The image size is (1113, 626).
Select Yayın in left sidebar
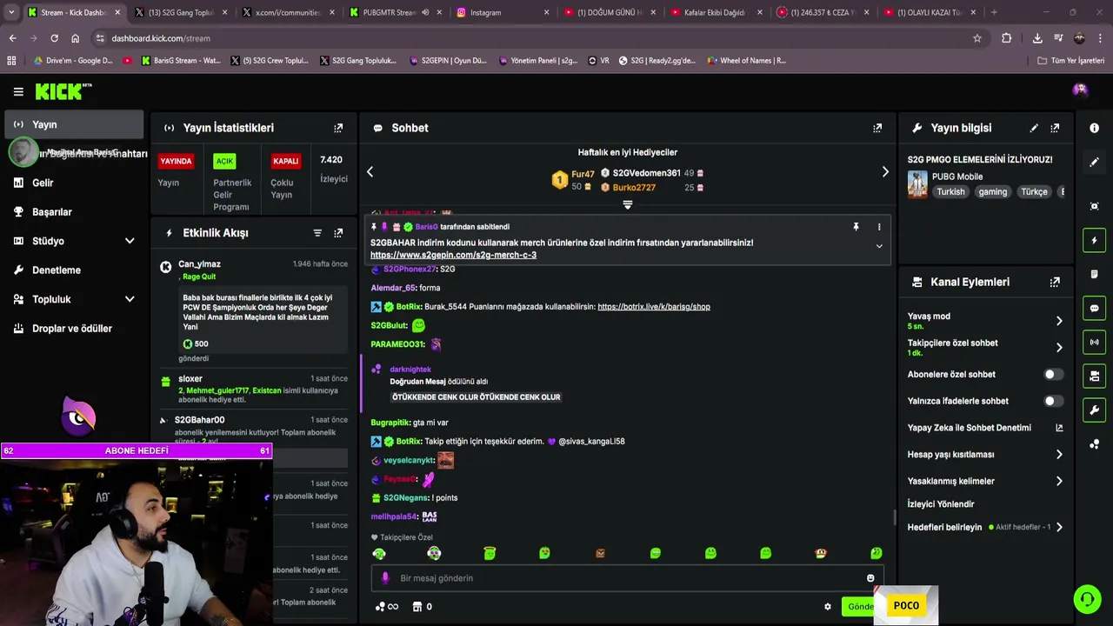tap(73, 125)
